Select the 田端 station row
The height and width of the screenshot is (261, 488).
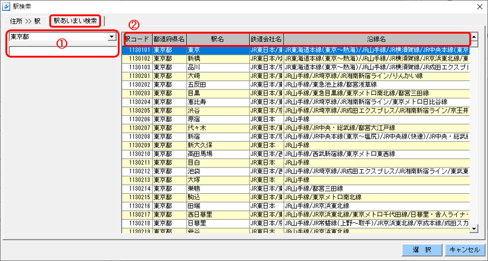[x=295, y=206]
